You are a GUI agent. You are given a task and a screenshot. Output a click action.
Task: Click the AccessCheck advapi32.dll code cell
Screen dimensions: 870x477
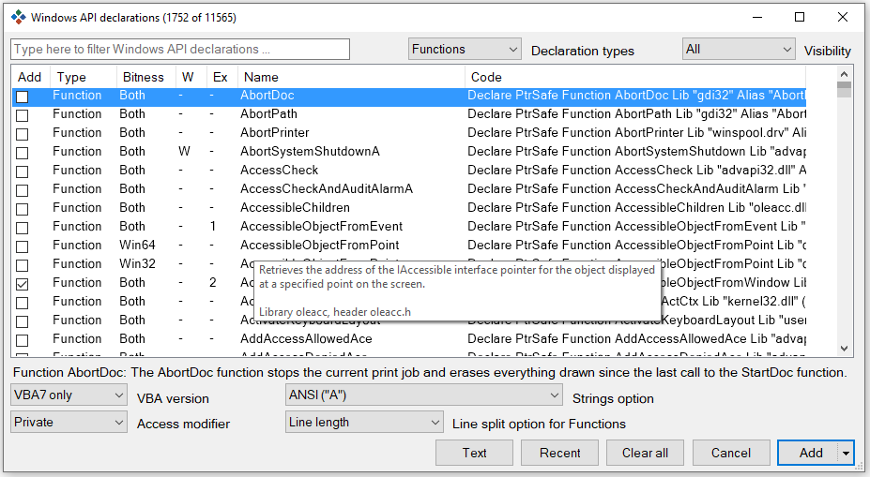tap(636, 170)
